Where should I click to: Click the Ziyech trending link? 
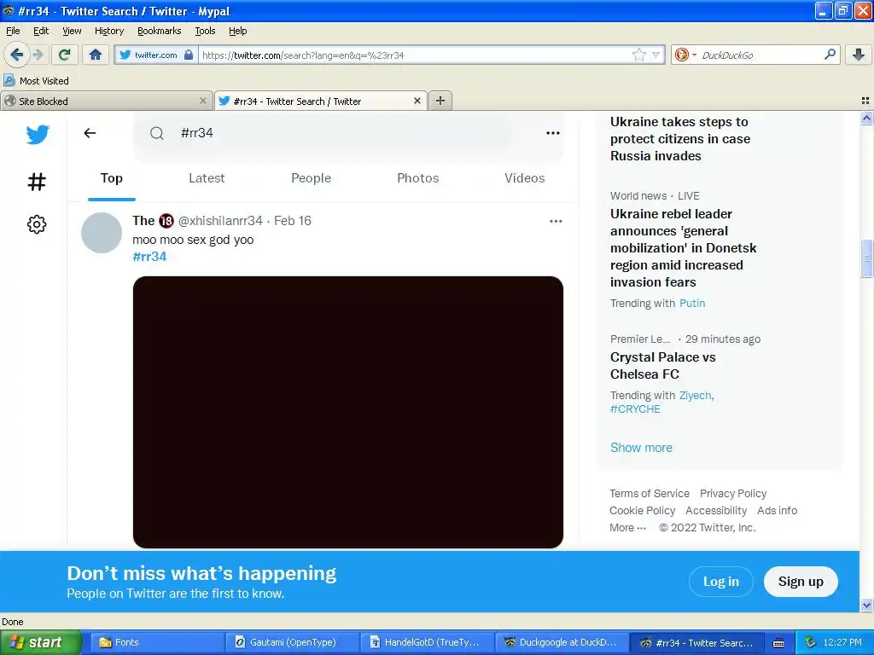695,395
